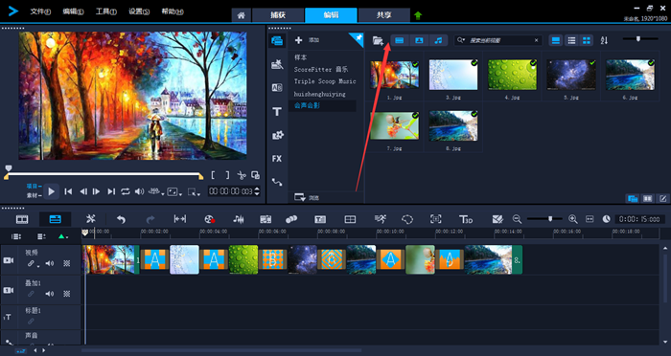The height and width of the screenshot is (356, 671).
Task: Toggle ripple editing link on video track
Action: point(31,264)
